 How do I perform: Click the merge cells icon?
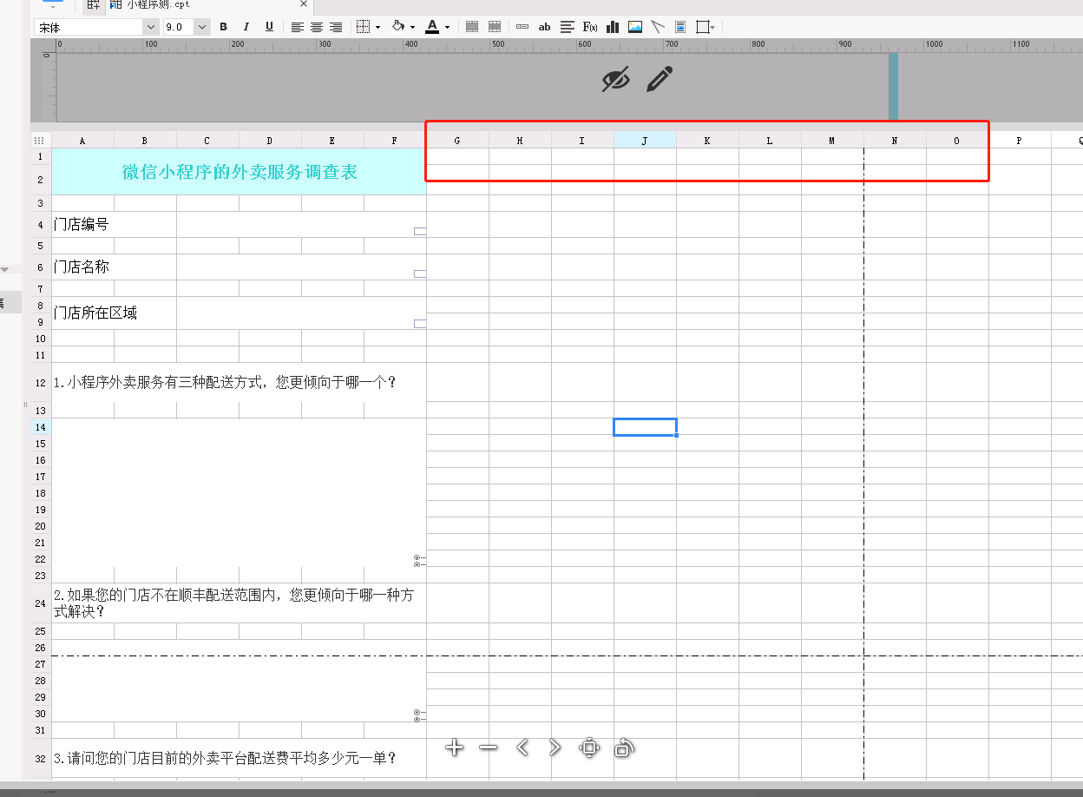click(x=472, y=27)
